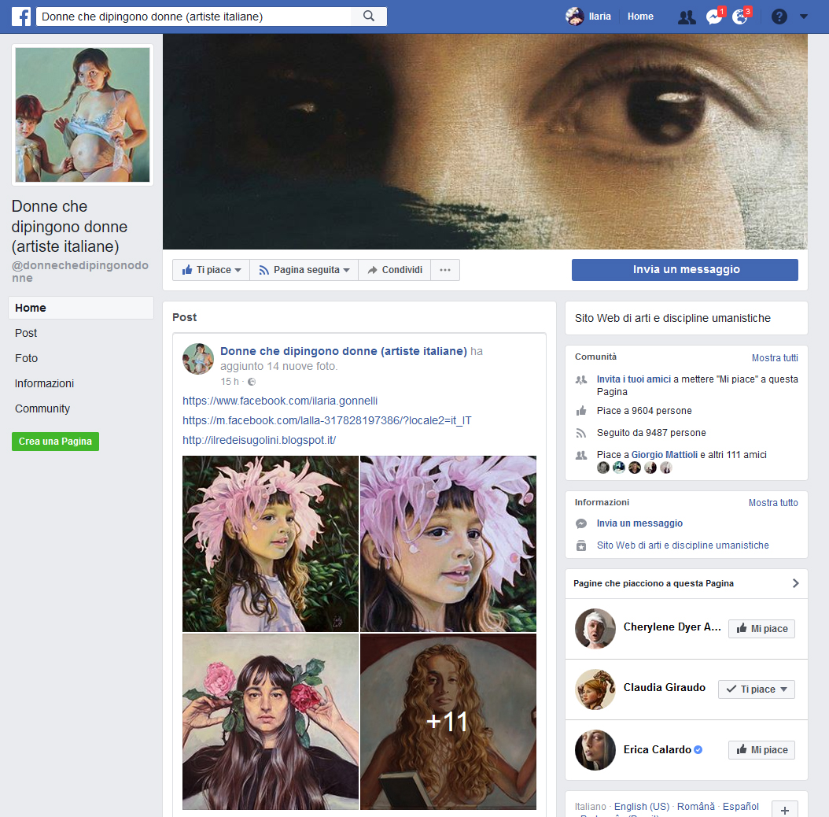Open Sito Web di arti link in Informazioni
The width and height of the screenshot is (829, 817).
coord(683,545)
